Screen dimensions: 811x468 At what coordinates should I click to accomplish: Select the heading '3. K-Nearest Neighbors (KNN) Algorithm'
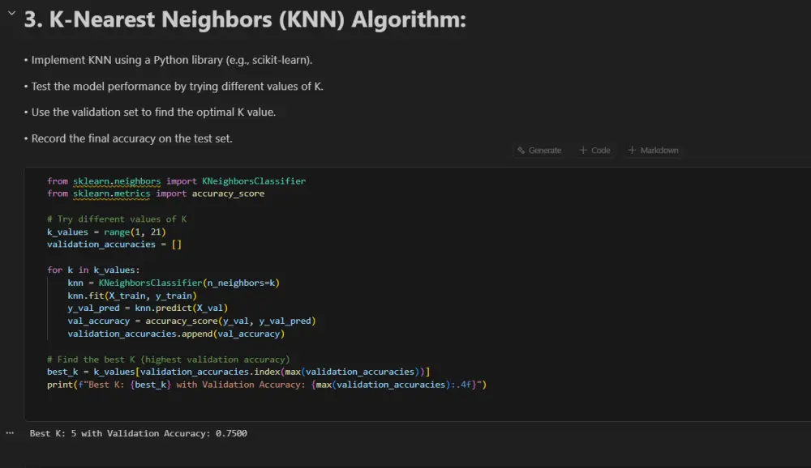coord(242,19)
